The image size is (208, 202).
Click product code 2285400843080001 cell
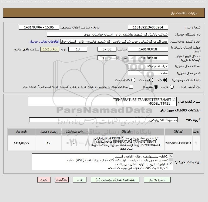coord(178,143)
